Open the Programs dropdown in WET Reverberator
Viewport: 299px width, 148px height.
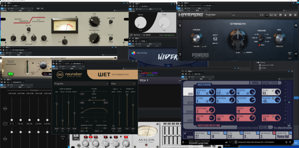[x=81, y=84]
